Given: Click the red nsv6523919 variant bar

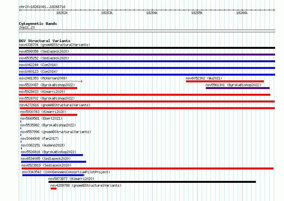Looking at the screenshot, I should coord(148,168).
